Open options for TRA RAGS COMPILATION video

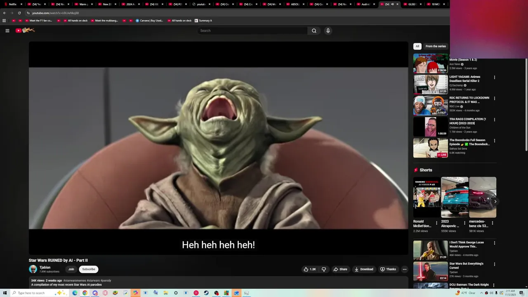[495, 120]
